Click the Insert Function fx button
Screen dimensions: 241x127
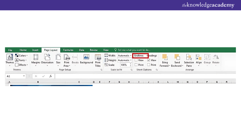[50, 76]
